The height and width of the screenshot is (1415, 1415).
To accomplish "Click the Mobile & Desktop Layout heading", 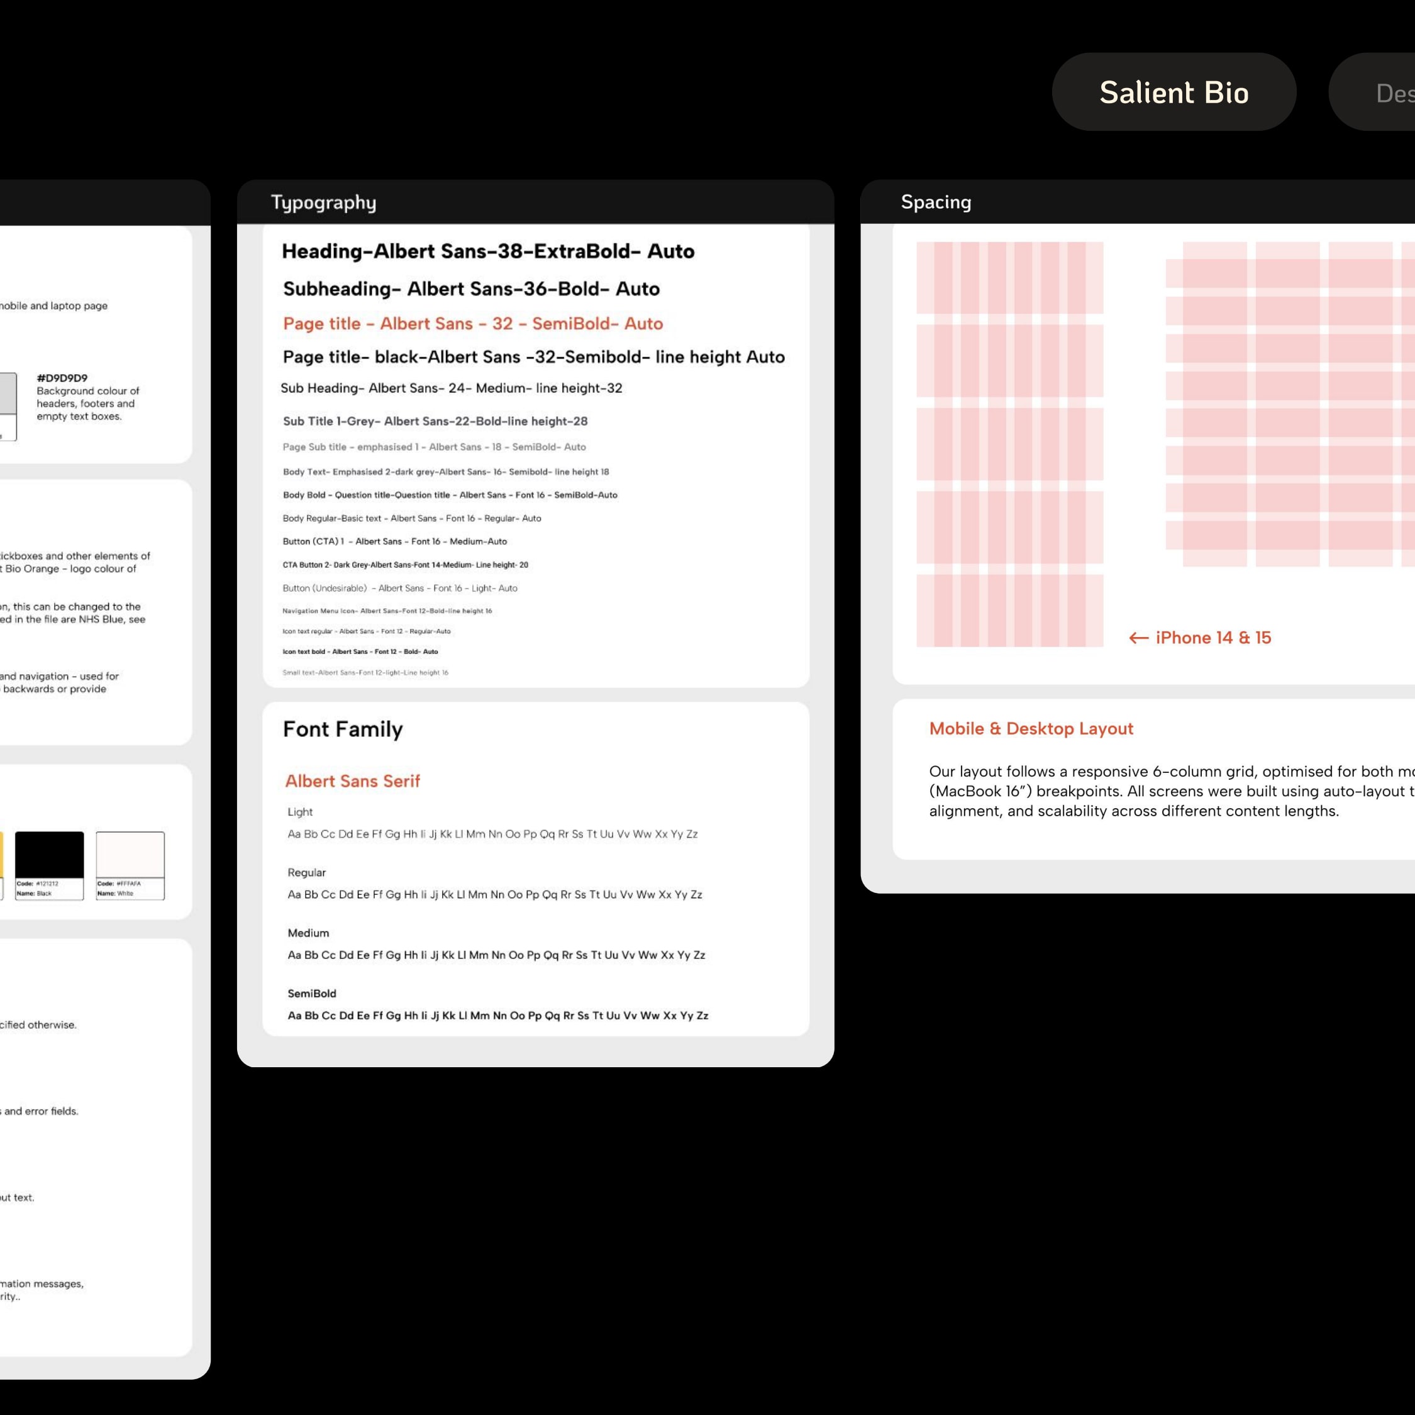I will (x=1031, y=729).
